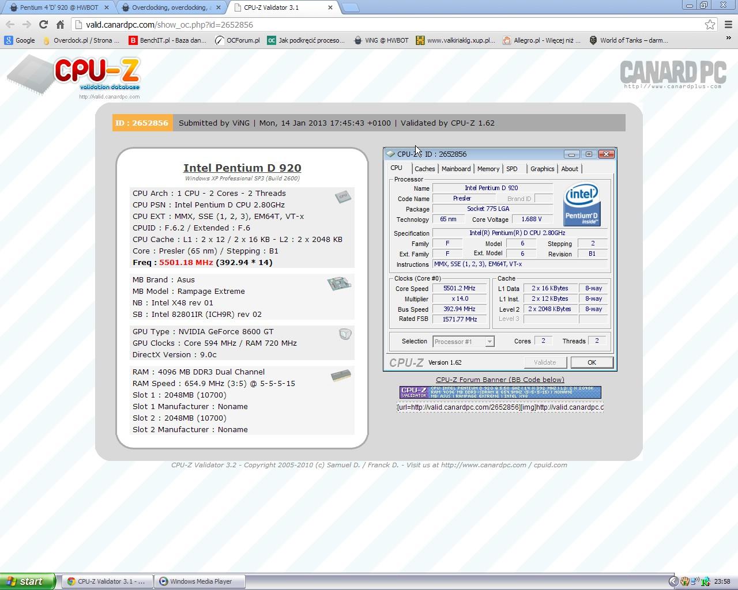Select the Graphics tab in CPU-Z
738x590 pixels.
[x=543, y=169]
